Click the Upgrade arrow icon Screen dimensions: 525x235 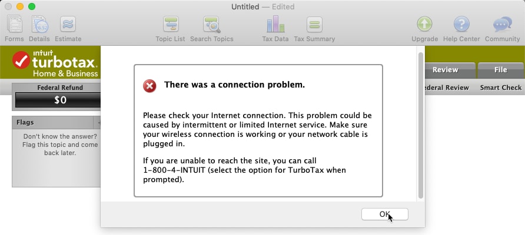(x=424, y=25)
